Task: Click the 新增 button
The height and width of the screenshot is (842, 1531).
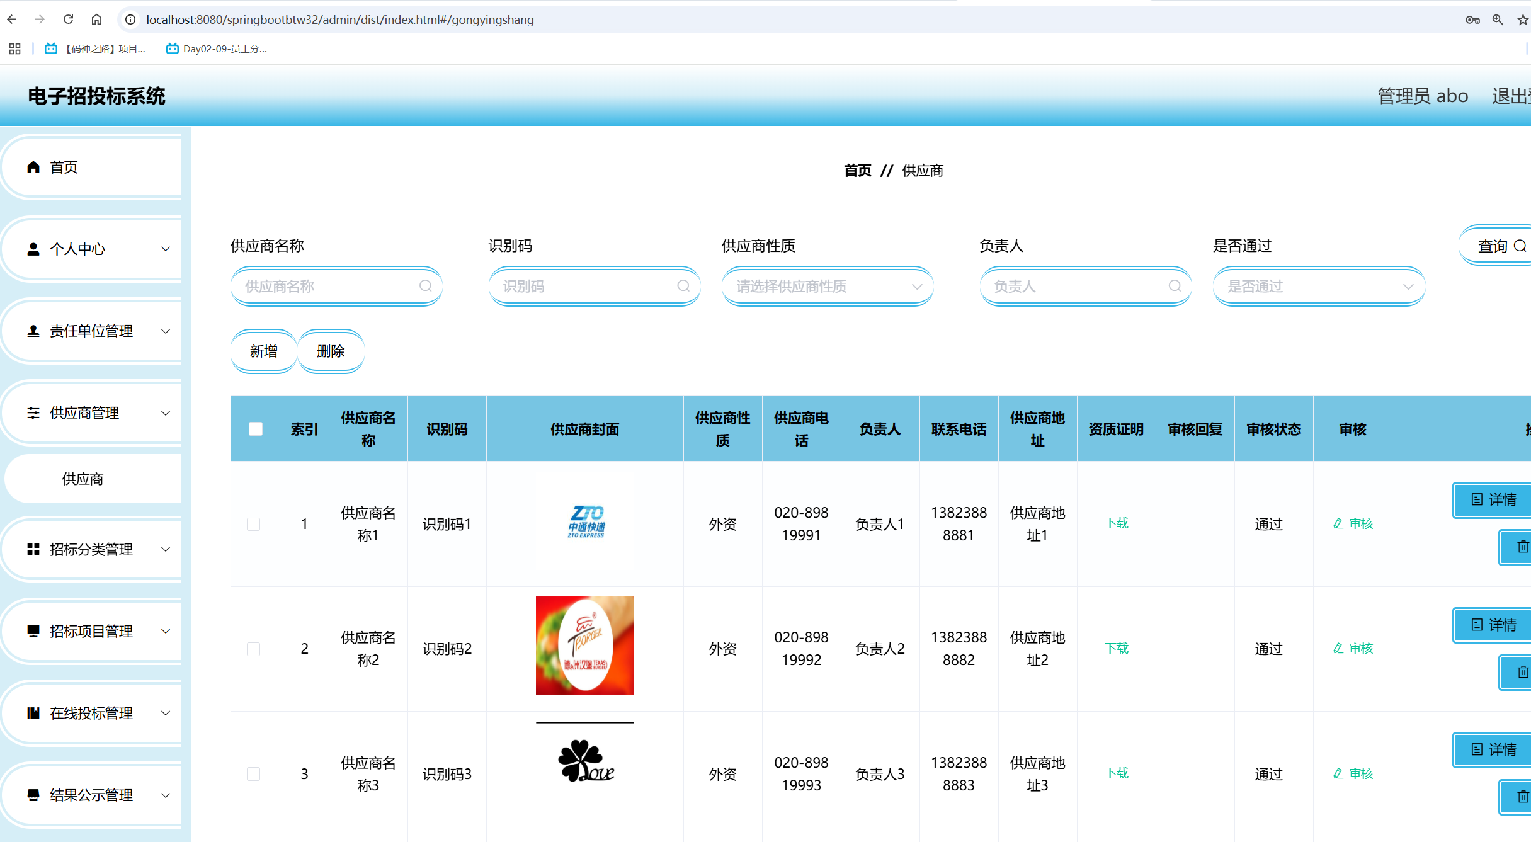Action: pyautogui.click(x=263, y=351)
